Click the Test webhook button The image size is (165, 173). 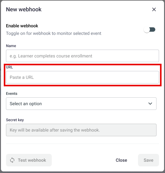click(x=29, y=160)
